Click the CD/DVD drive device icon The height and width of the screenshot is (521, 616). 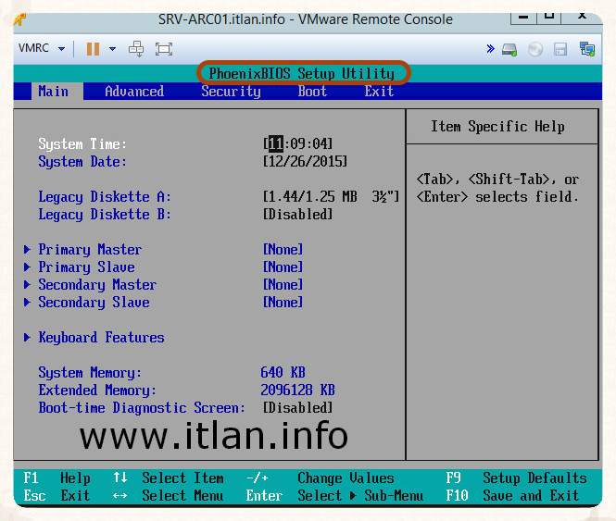point(535,49)
